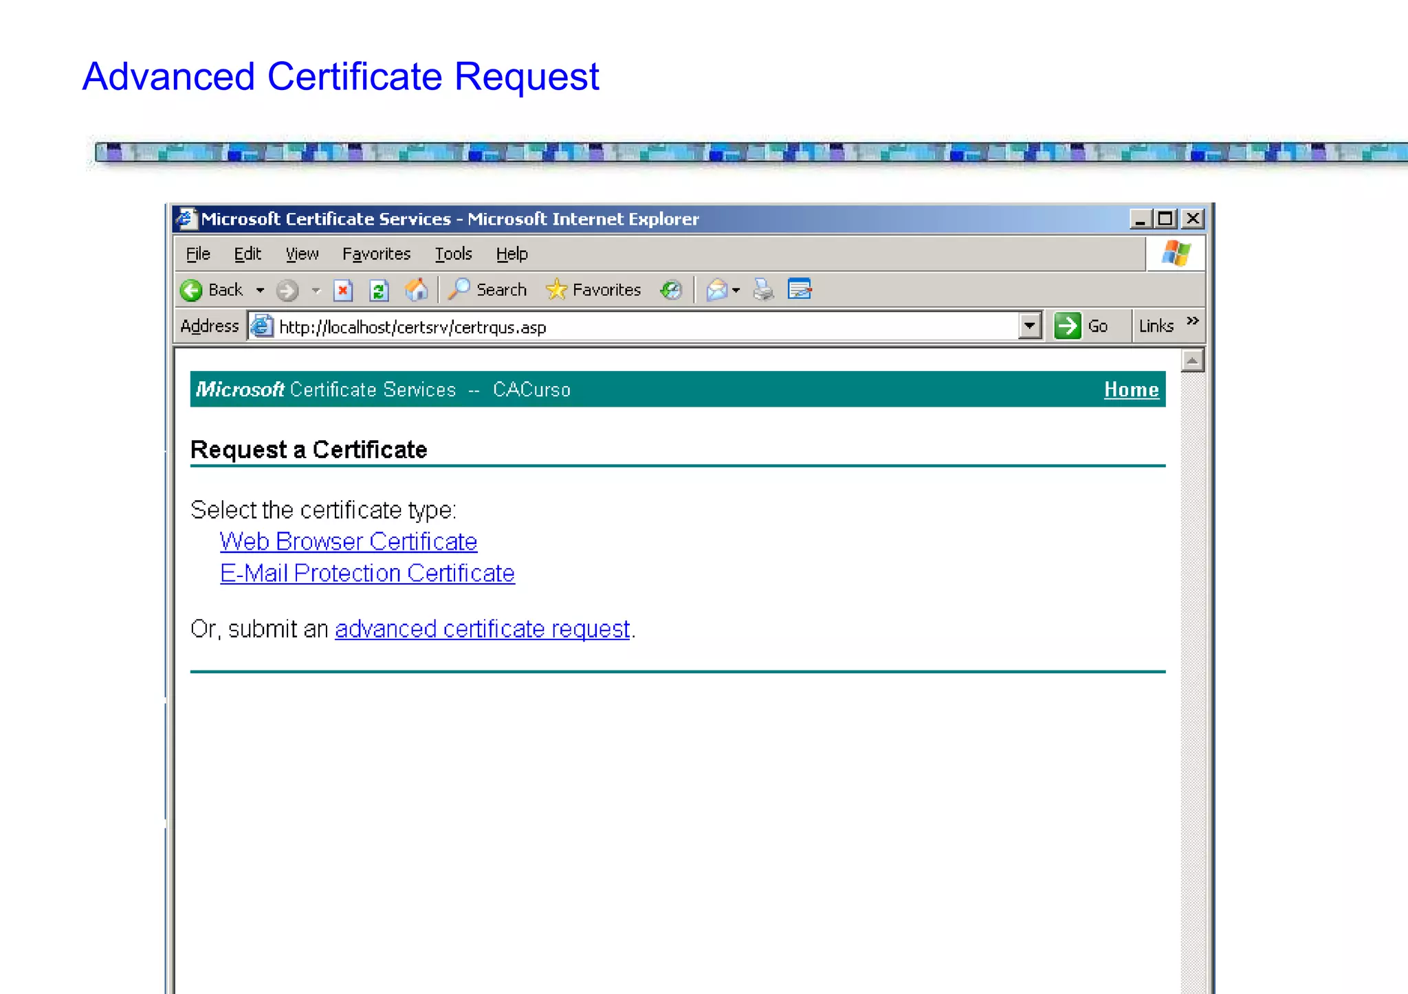Click the Mail envelope icon

[716, 290]
